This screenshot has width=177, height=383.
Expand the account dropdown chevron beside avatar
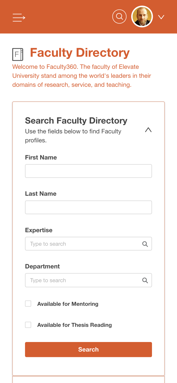[161, 17]
